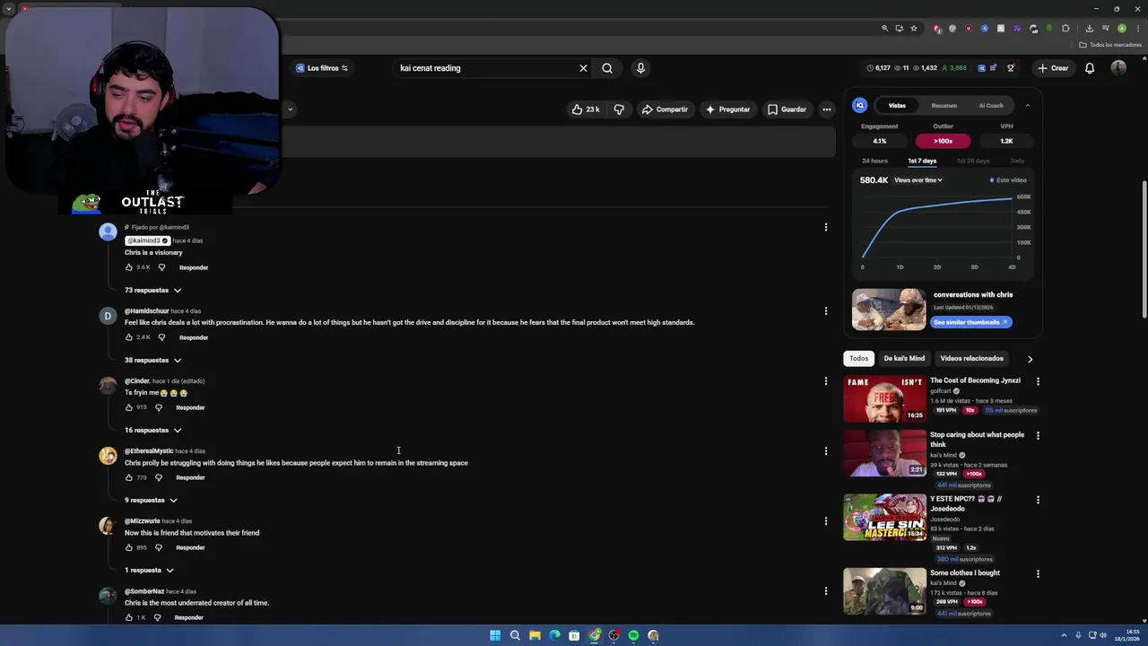Share the video using Compartir
This screenshot has width=1148, height=646.
pos(665,109)
